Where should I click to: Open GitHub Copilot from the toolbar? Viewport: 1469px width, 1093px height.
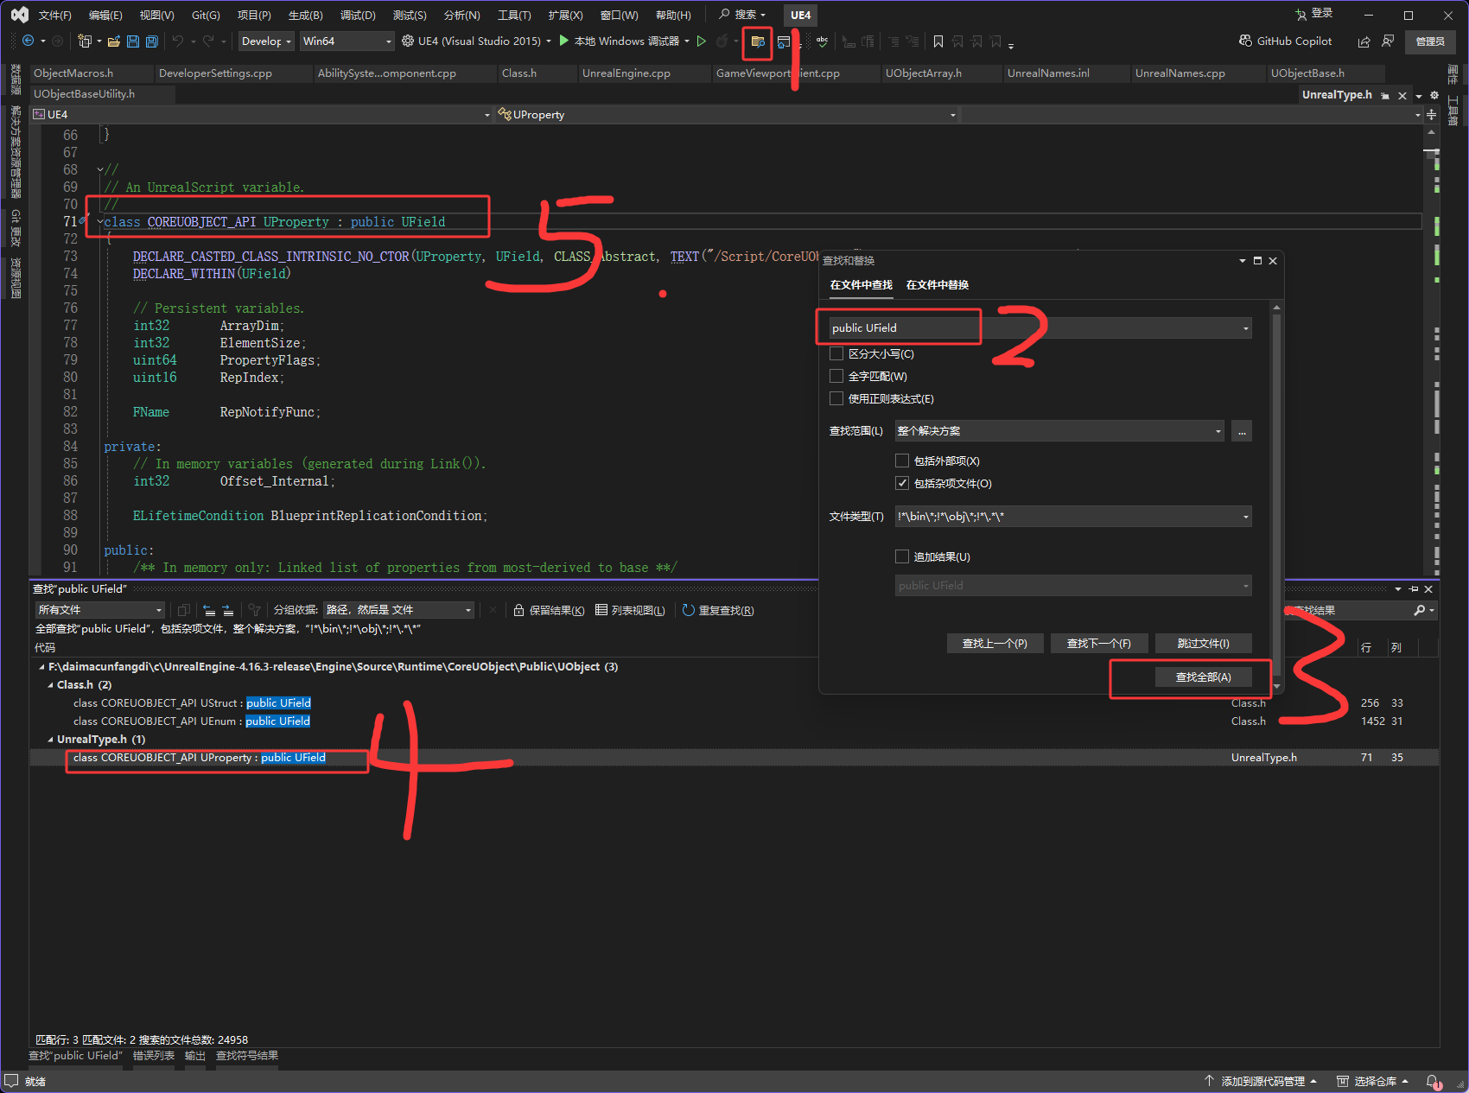click(x=1286, y=41)
